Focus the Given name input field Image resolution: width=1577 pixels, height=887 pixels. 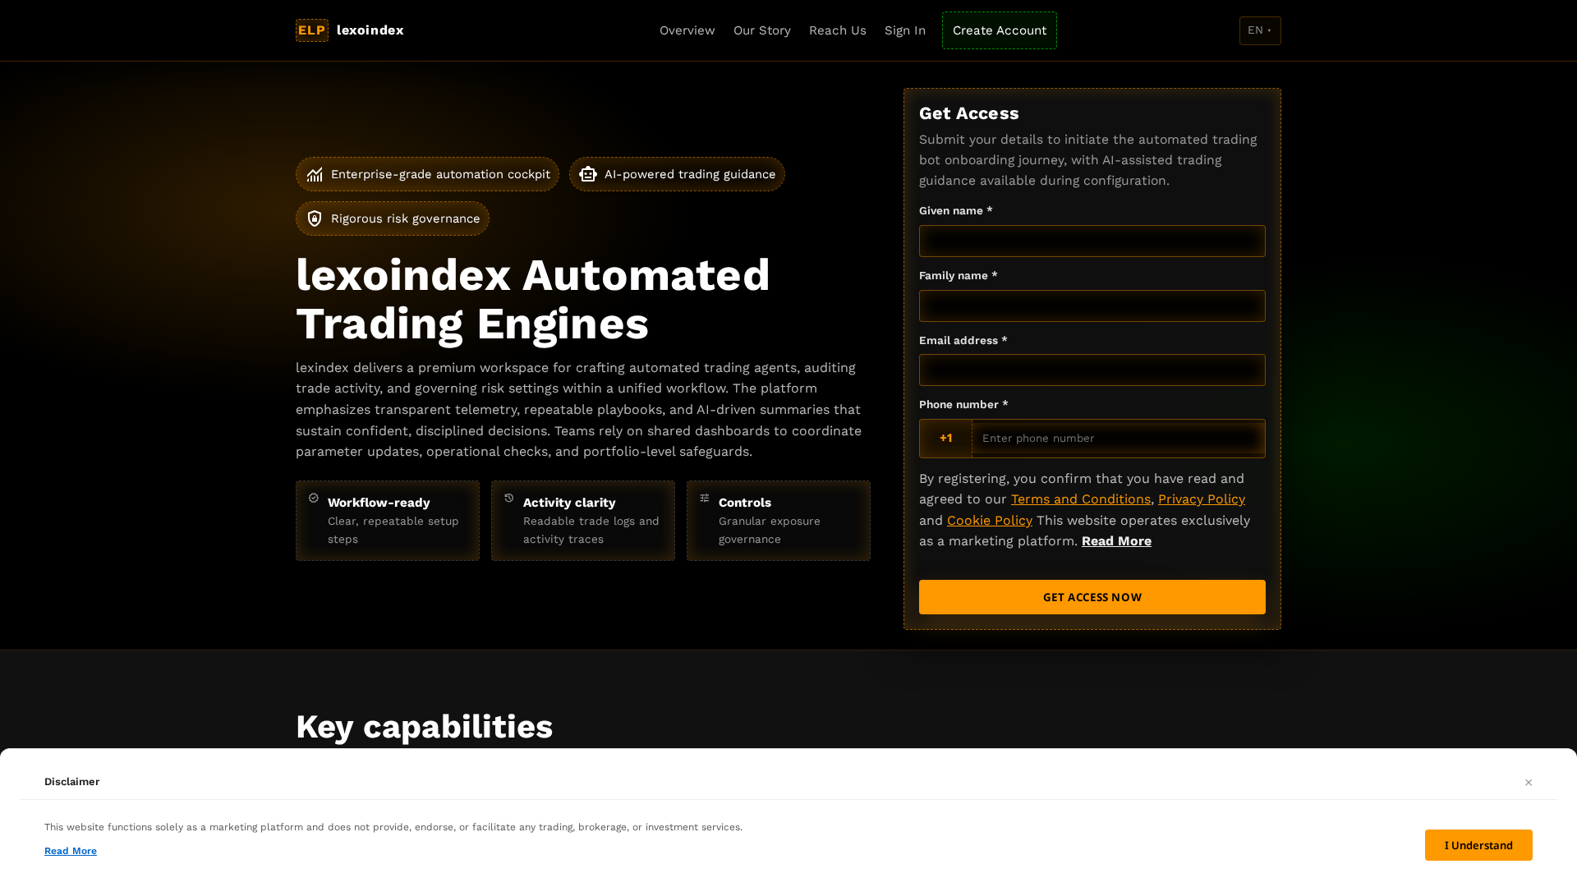click(x=1092, y=241)
